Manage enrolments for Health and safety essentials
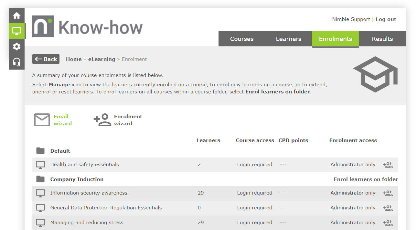Image resolution: width=417 pixels, height=230 pixels. (x=388, y=165)
